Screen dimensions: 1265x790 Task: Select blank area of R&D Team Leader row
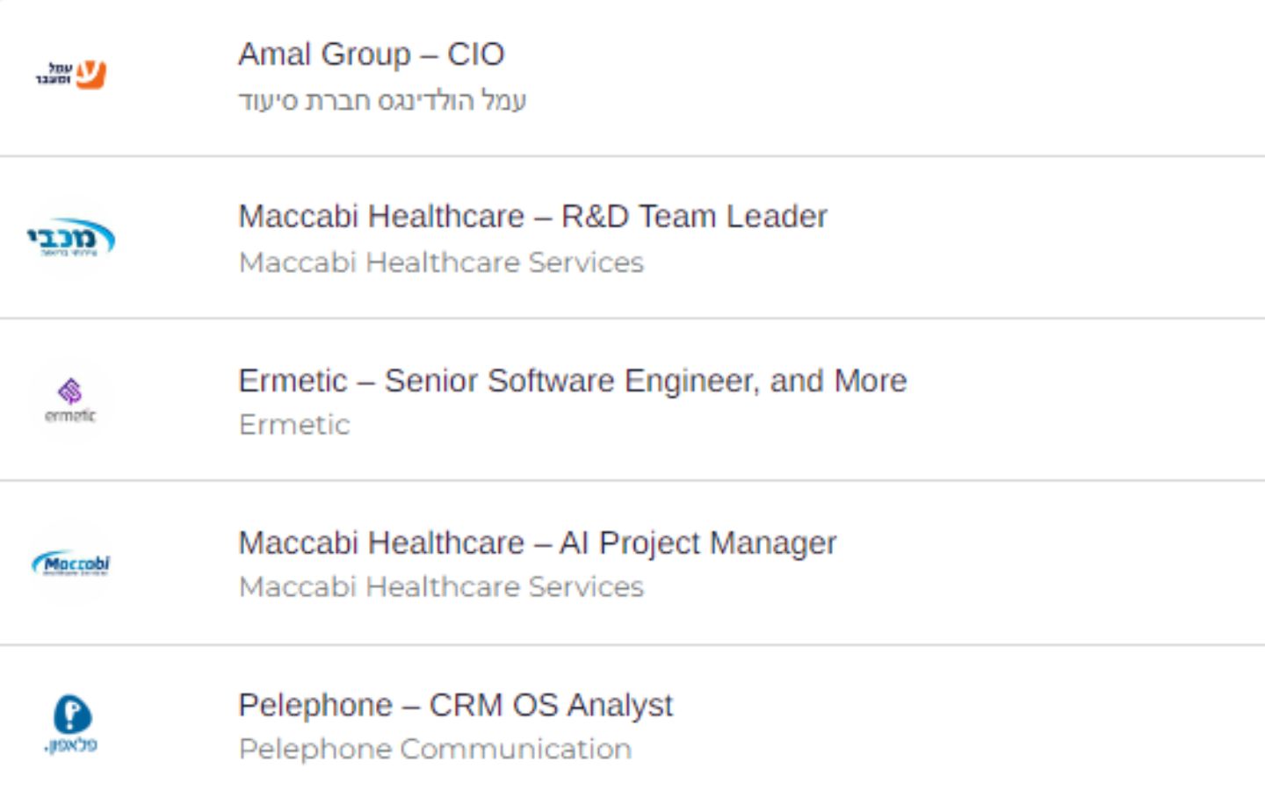pos(1045,237)
